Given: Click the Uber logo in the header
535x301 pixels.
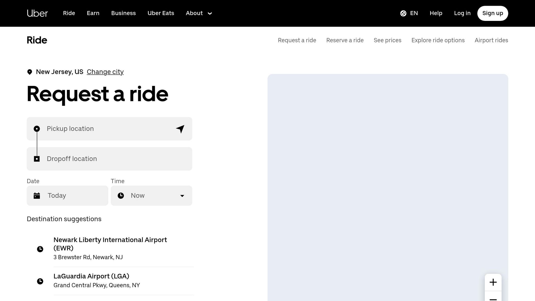Looking at the screenshot, I should pyautogui.click(x=37, y=13).
